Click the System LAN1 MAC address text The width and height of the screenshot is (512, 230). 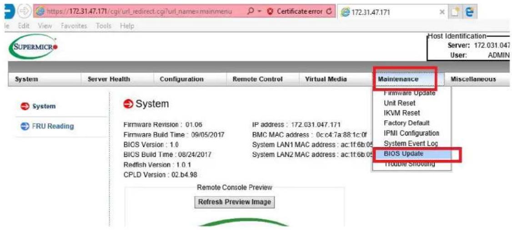(312, 145)
